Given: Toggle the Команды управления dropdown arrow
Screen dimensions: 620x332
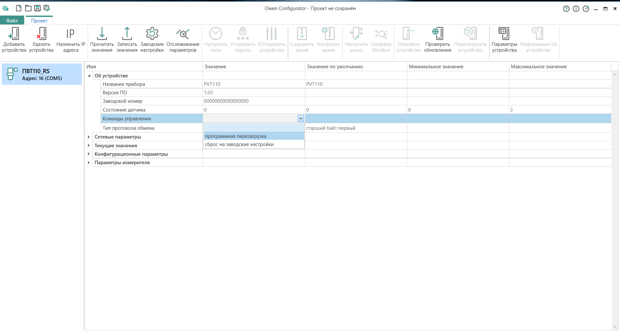Looking at the screenshot, I should 300,119.
